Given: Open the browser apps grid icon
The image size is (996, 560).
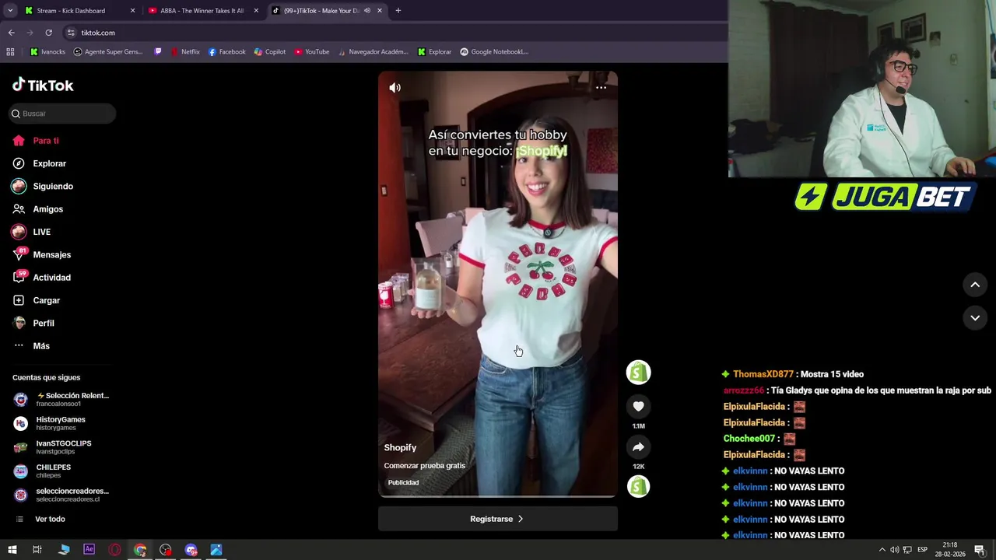Looking at the screenshot, I should tap(10, 52).
